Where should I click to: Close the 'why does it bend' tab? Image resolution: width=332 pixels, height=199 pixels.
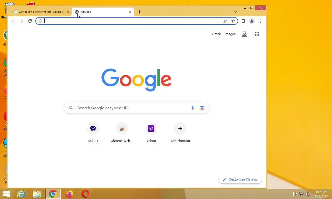tap(68, 12)
